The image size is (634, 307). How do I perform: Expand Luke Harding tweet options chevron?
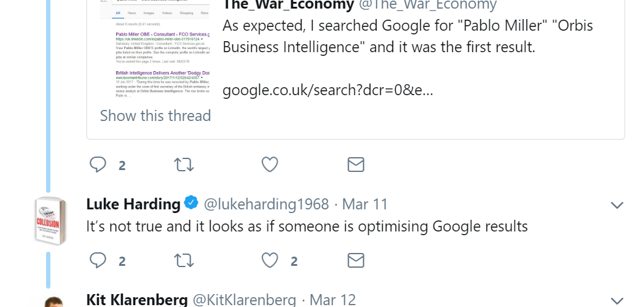tap(616, 204)
